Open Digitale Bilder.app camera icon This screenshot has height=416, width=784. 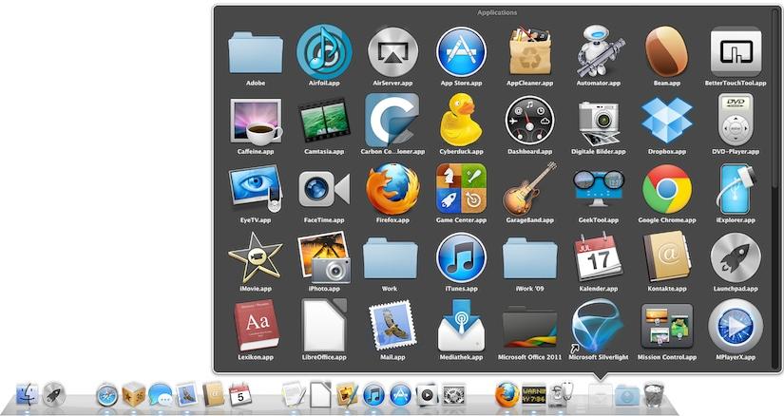(599, 121)
